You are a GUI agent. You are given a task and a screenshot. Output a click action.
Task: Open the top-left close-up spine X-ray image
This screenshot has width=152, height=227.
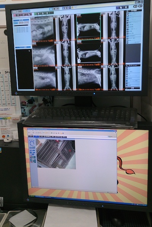click(x=42, y=29)
